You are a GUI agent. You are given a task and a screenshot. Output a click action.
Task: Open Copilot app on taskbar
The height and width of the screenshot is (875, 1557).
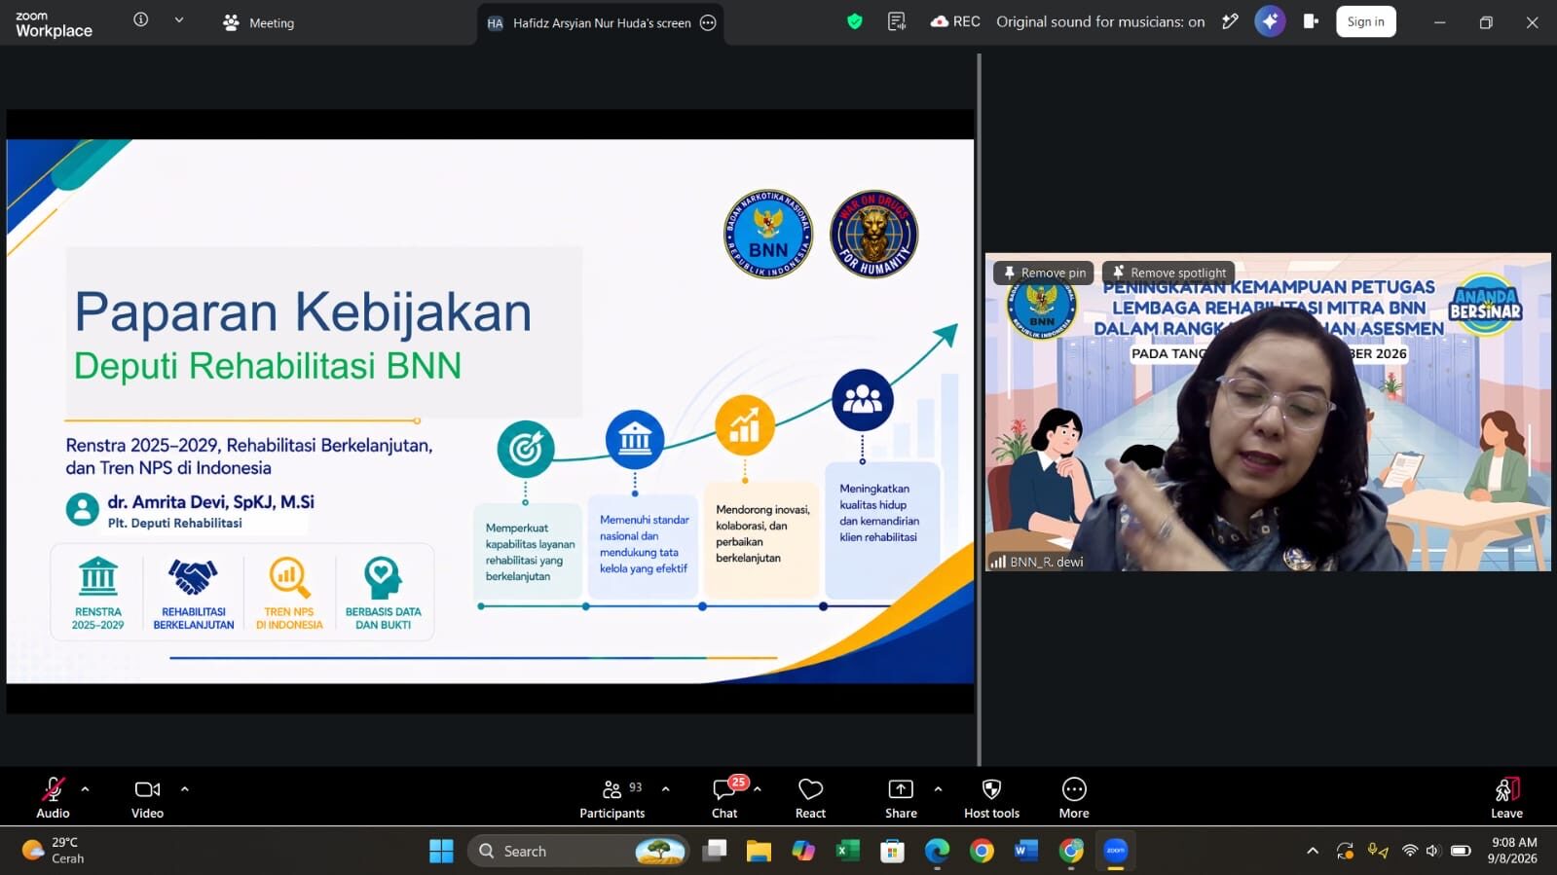point(803,851)
